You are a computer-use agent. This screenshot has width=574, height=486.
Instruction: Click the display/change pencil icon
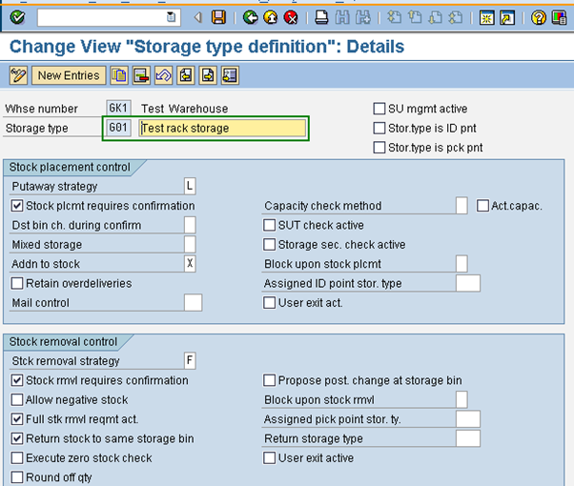(17, 75)
